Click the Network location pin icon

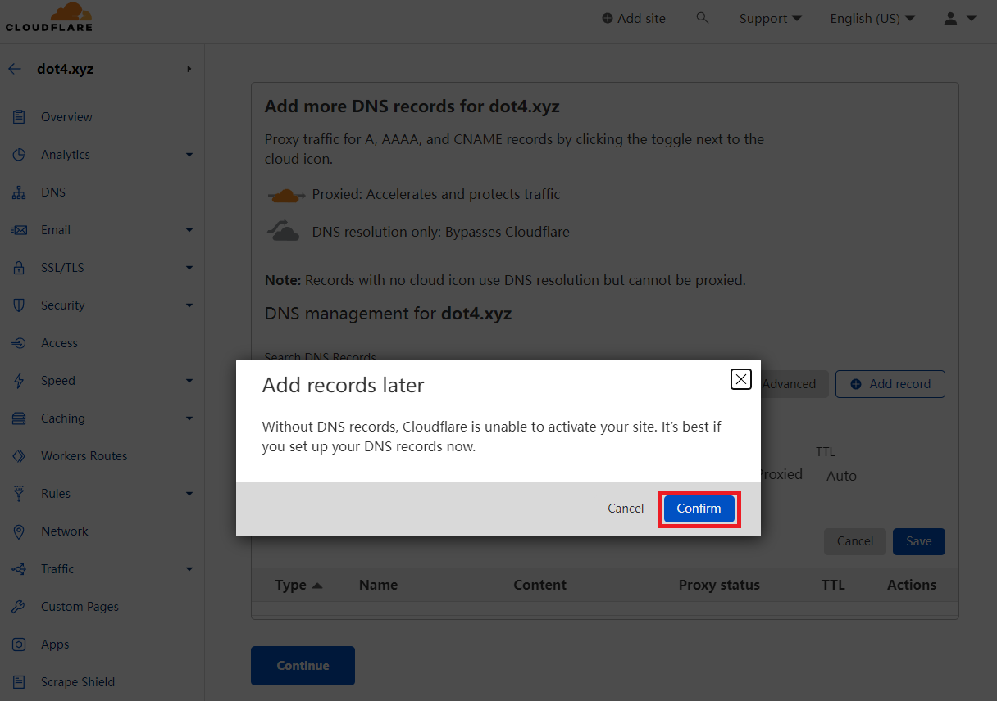point(19,531)
